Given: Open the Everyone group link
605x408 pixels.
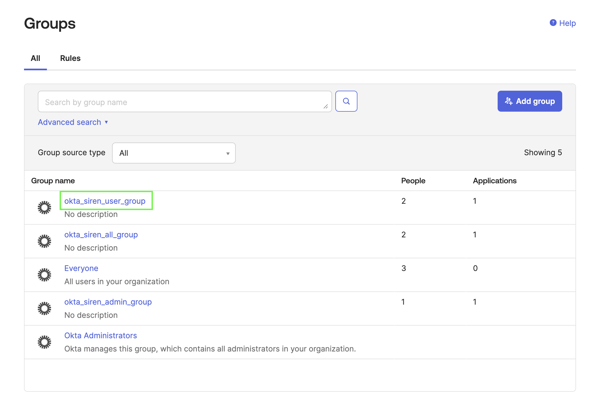Looking at the screenshot, I should (81, 268).
